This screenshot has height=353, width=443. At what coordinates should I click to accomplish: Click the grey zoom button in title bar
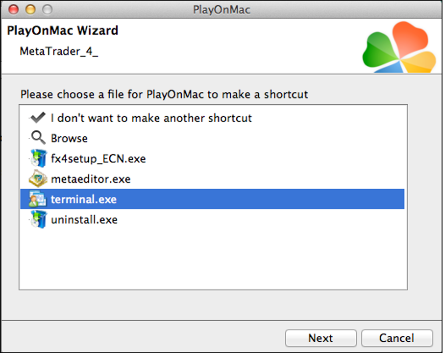coord(47,9)
